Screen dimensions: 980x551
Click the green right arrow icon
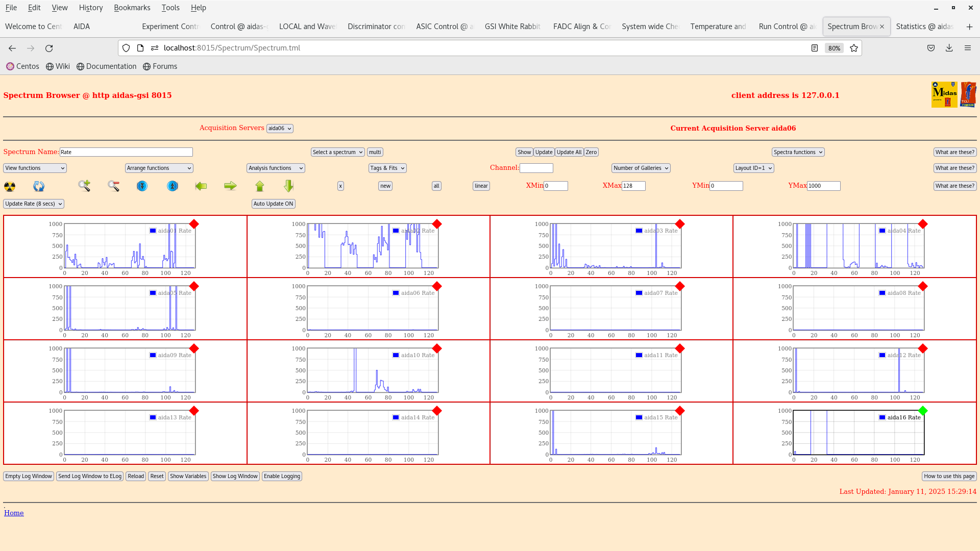click(230, 186)
